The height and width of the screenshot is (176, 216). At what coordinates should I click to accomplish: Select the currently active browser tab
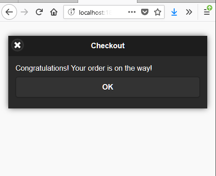108,1
